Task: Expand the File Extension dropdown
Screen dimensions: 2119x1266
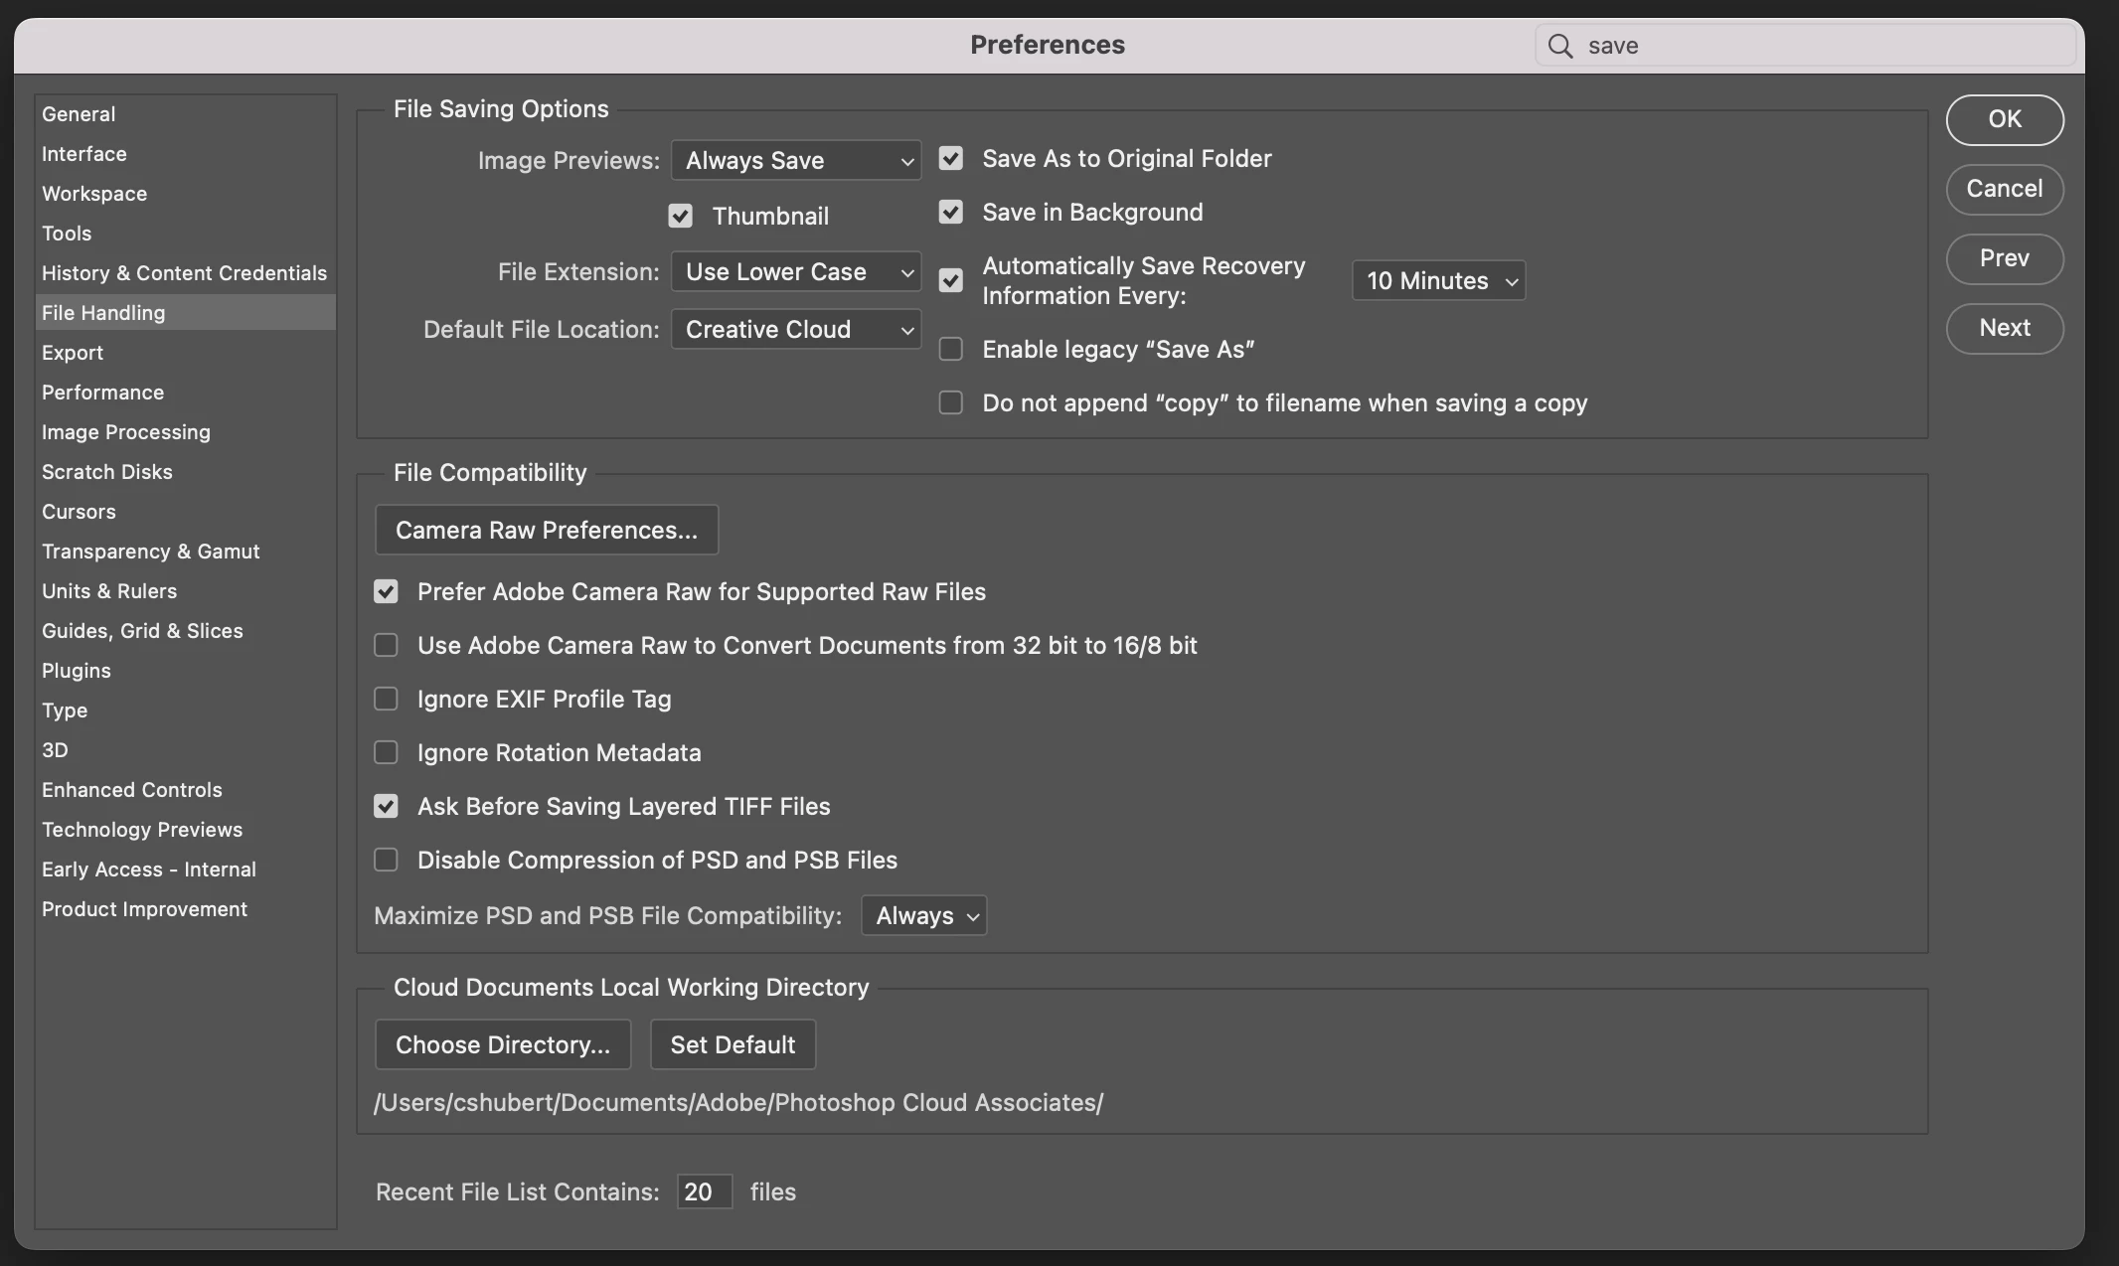Action: 796,272
